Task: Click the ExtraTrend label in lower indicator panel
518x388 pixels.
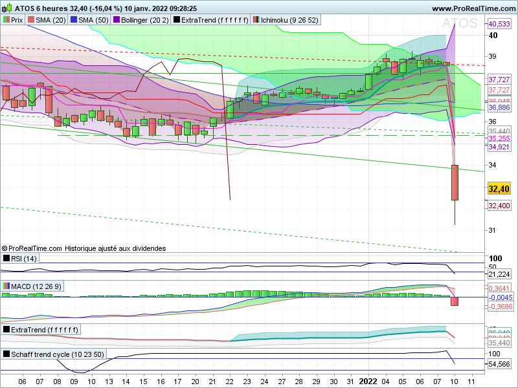Action: click(x=45, y=330)
